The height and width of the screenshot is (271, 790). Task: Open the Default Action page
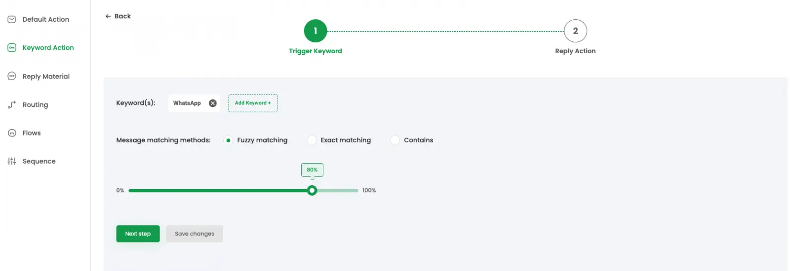[x=46, y=19]
